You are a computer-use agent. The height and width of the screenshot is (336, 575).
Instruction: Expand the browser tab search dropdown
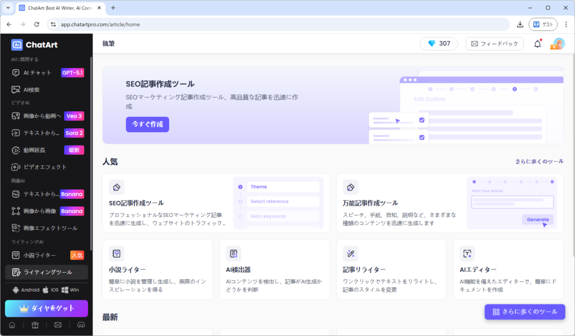click(8, 8)
